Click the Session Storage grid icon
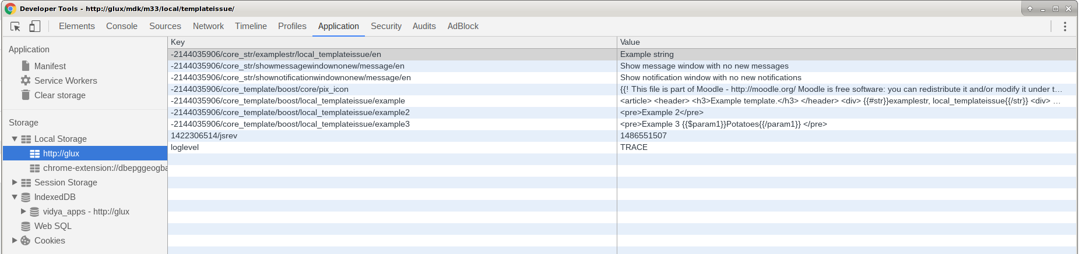 pos(26,183)
